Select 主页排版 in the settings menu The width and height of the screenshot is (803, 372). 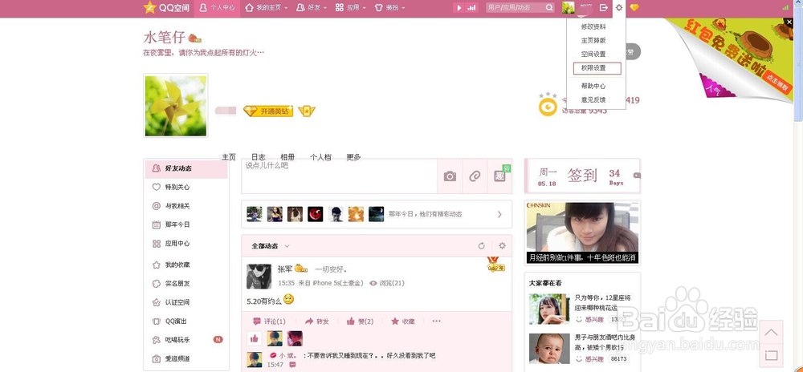click(x=593, y=41)
